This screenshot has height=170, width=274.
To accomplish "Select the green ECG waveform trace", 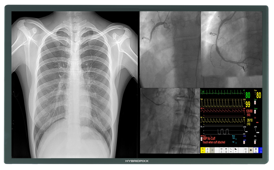I will [x=222, y=92].
